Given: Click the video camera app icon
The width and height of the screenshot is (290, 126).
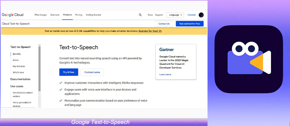Looking at the screenshot, I should (249, 59).
